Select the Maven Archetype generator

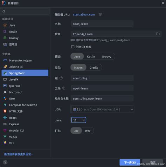[25, 61]
